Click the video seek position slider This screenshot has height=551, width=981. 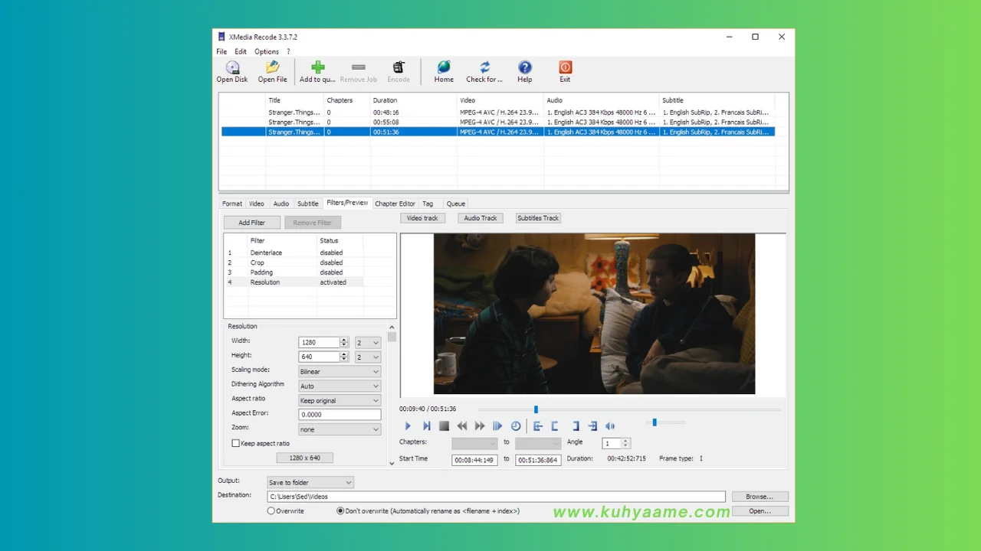(x=536, y=410)
